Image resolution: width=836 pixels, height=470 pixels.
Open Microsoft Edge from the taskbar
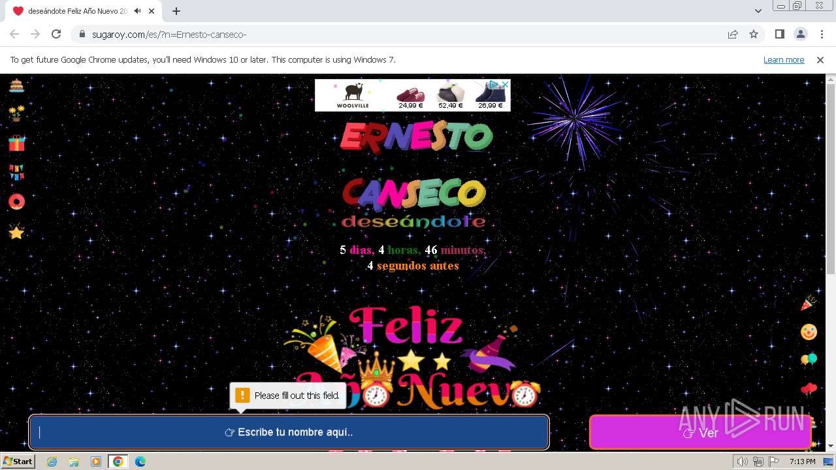point(140,462)
